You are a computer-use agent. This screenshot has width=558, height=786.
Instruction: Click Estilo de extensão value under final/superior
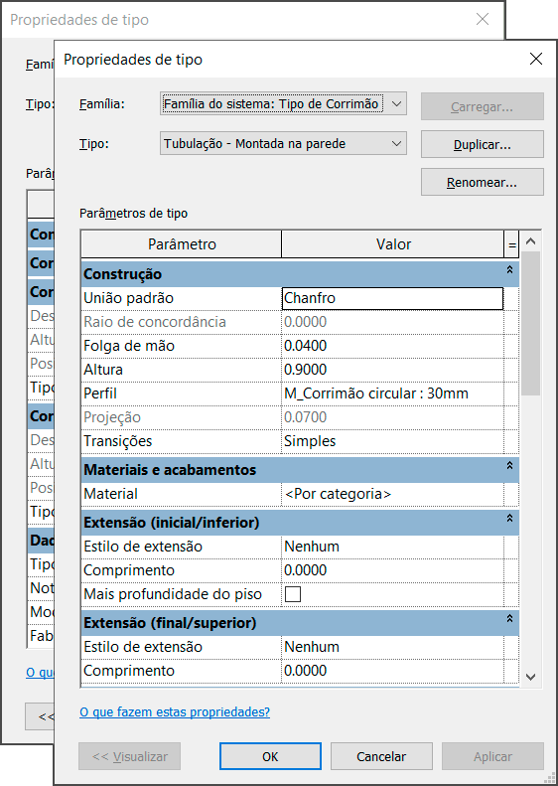pos(392,647)
